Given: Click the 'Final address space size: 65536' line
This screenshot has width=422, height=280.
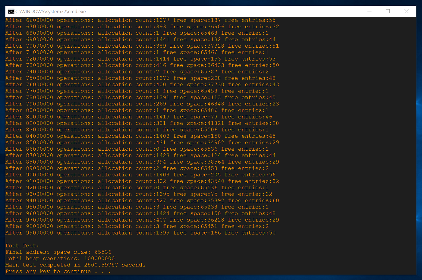Looking at the screenshot, I should pos(58,252).
